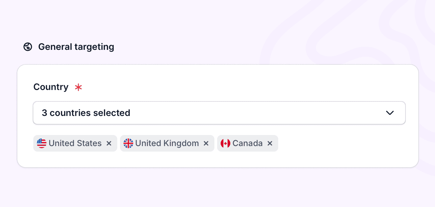Screen dimensions: 435x207
Task: Click the United States flag icon
Action: click(42, 143)
